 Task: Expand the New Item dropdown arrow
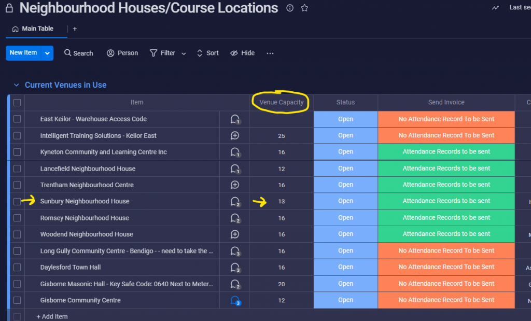click(47, 53)
